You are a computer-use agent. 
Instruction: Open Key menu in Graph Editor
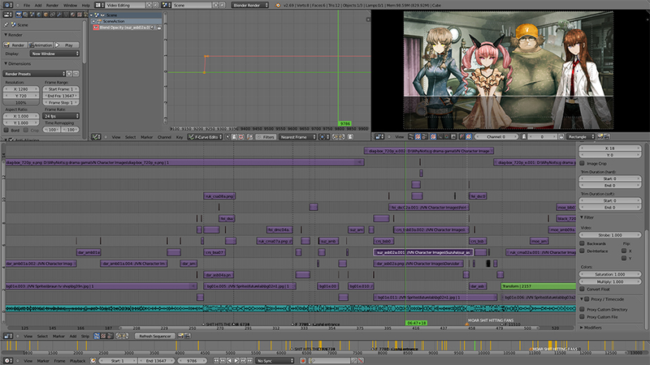(180, 137)
